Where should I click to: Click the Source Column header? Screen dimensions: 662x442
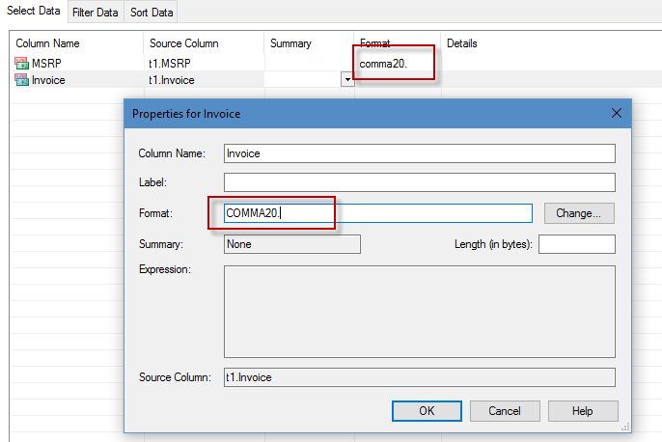(x=184, y=43)
